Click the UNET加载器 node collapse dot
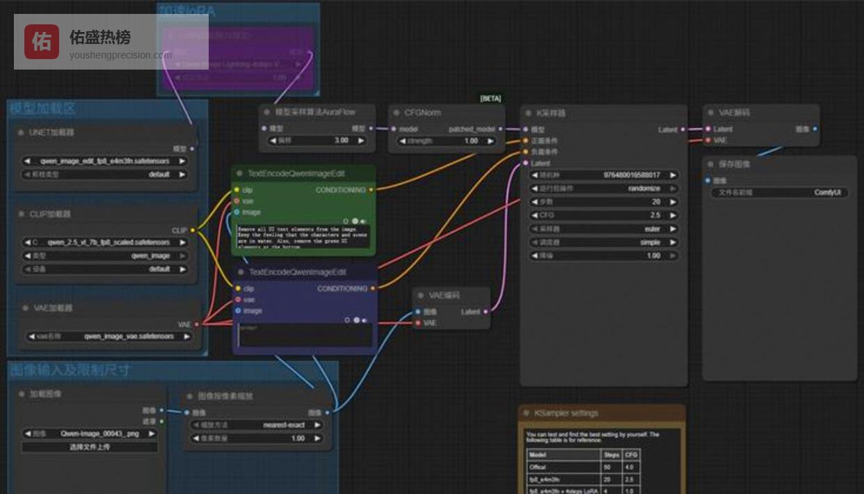 click(21, 132)
